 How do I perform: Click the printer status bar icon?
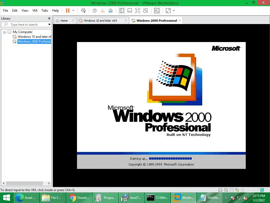(243, 190)
